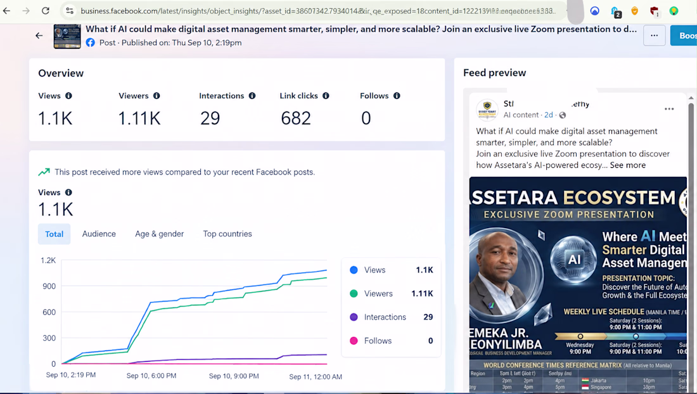Click the Sep 10, 6:00 PM axis label

(x=151, y=376)
